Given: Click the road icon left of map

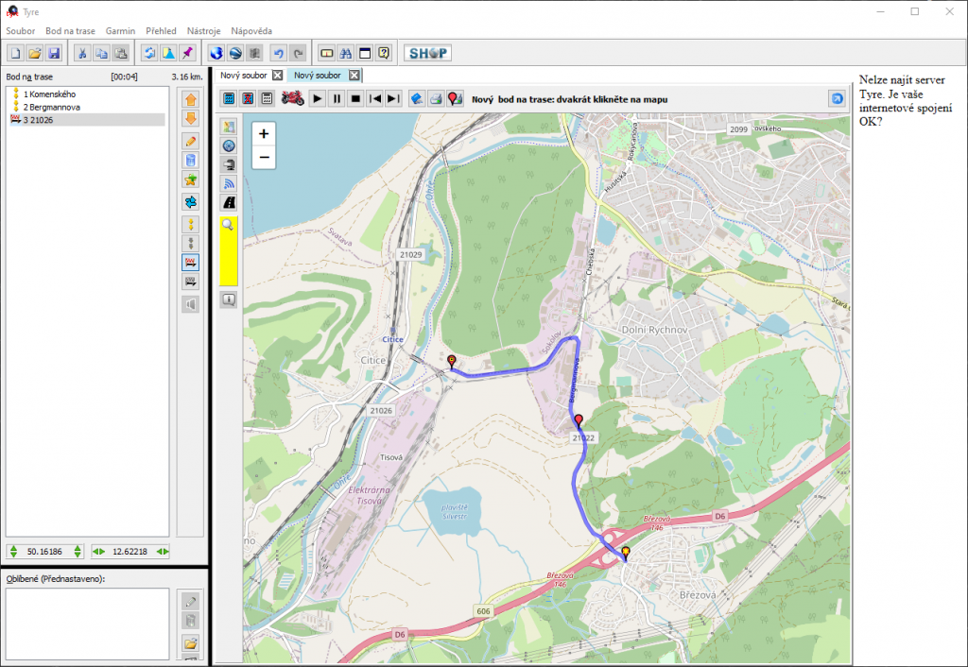Looking at the screenshot, I should tap(229, 202).
